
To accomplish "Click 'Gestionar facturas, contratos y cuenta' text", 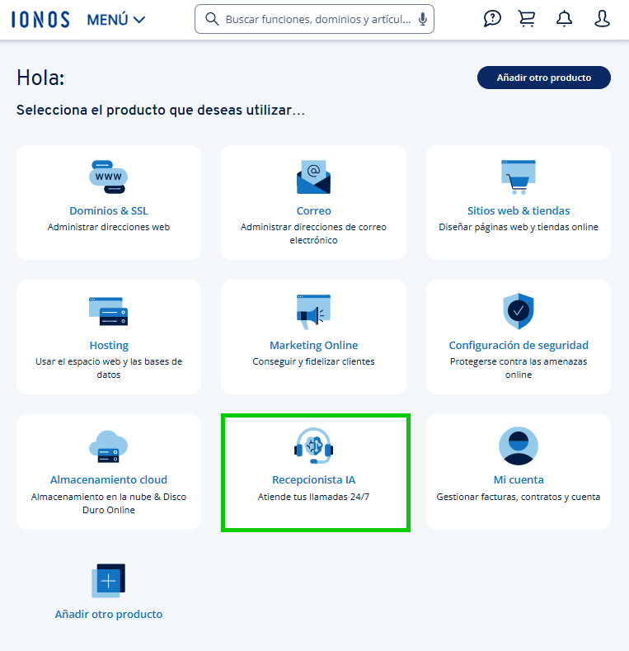I will (x=519, y=497).
